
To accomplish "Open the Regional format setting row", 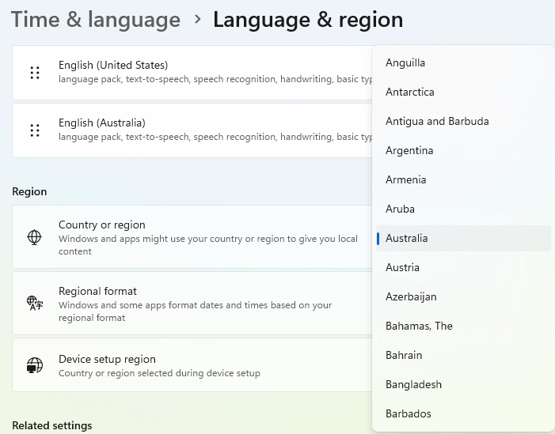I will (x=192, y=304).
